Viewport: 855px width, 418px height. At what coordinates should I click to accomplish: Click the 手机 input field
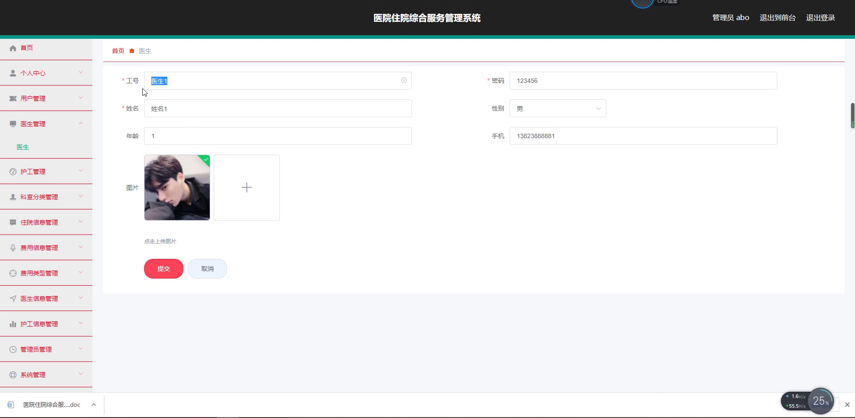643,136
